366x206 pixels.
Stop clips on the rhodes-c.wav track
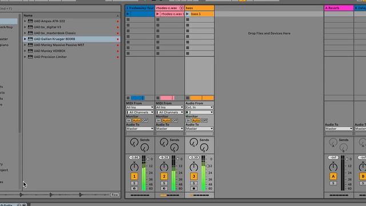[x=158, y=98]
